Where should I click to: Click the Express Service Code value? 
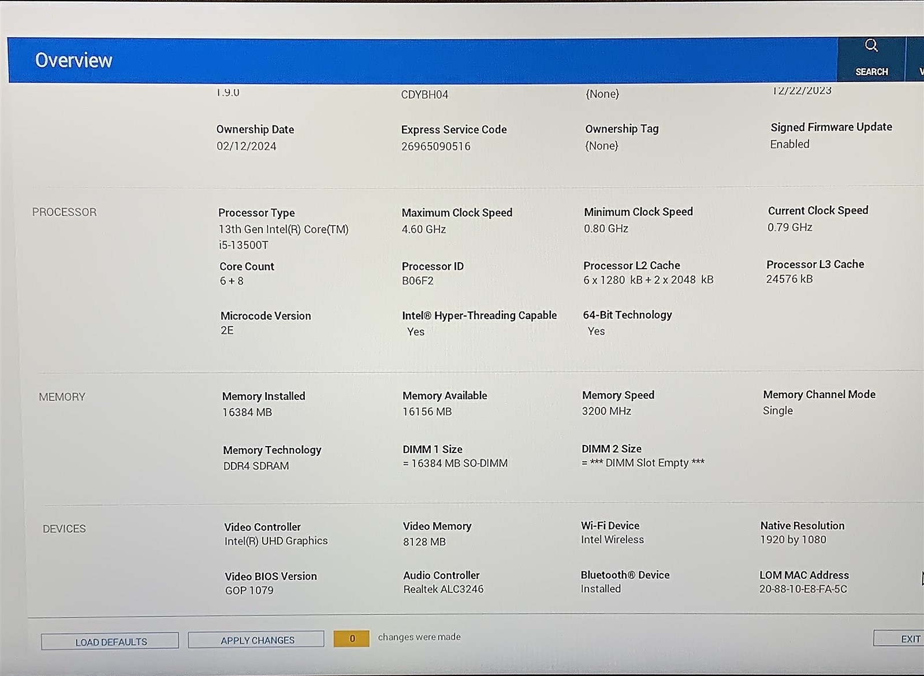[435, 146]
